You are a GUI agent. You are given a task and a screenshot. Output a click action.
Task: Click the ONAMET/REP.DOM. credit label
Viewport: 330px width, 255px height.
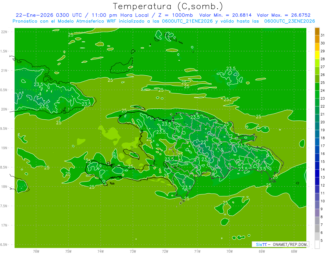coord(290,244)
